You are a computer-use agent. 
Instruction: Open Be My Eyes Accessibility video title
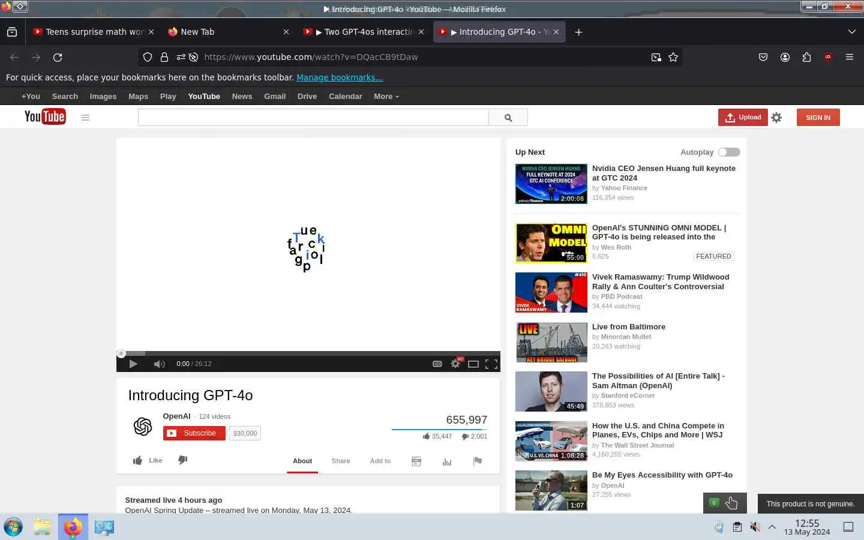[x=662, y=475]
